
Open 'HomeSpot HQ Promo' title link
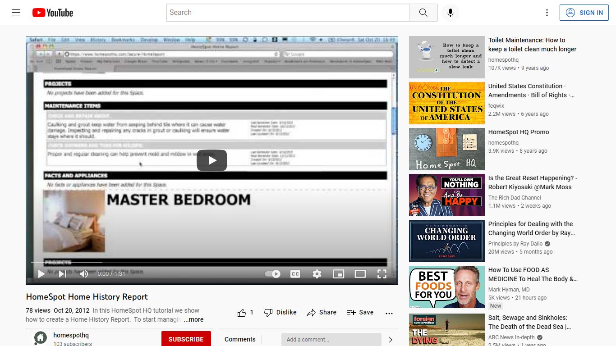[519, 132]
